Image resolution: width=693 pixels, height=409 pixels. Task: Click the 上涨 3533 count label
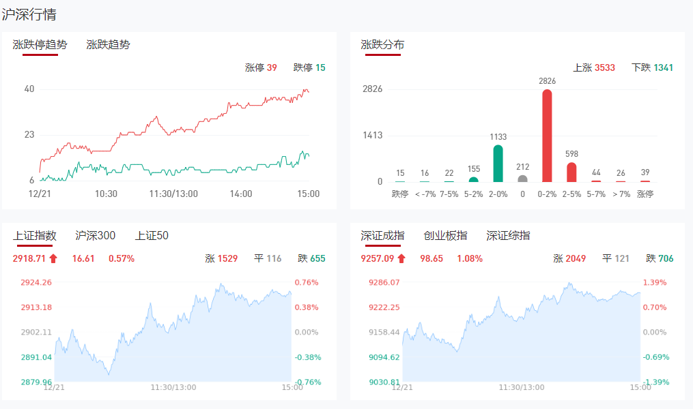(x=594, y=67)
